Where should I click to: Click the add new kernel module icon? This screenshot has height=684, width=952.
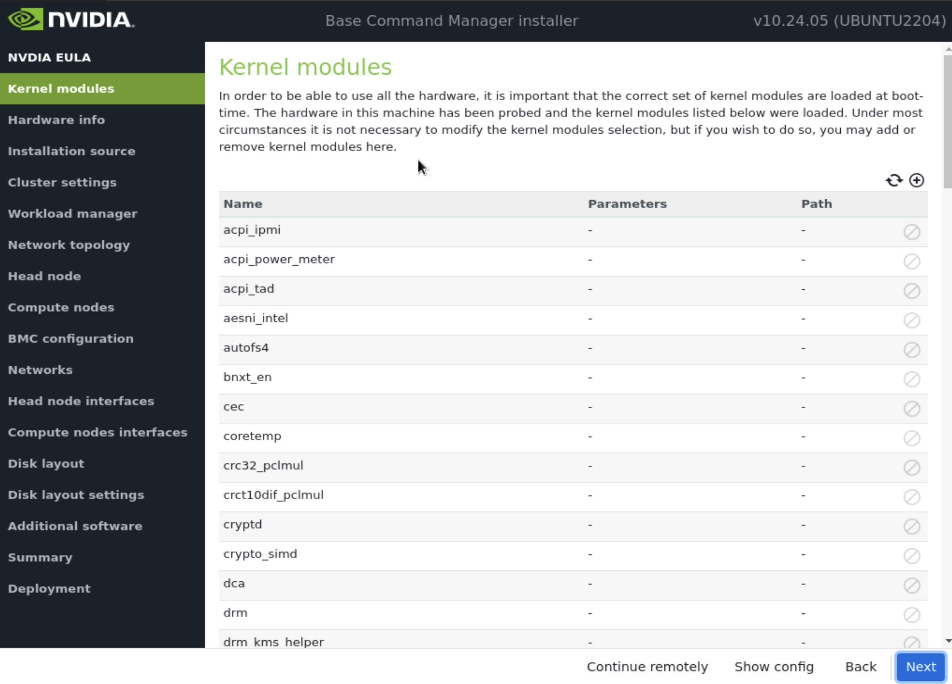[917, 179]
